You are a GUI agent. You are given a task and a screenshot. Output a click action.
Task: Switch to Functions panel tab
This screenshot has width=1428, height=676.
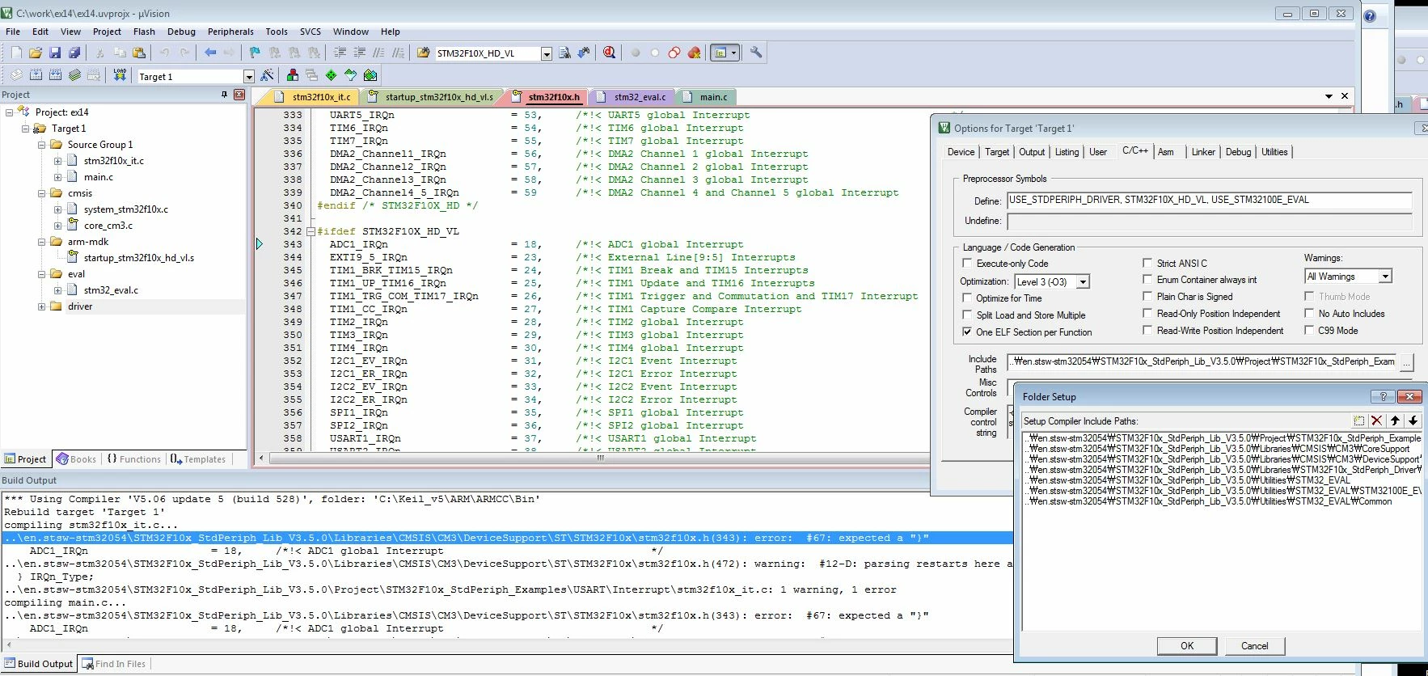(x=134, y=458)
